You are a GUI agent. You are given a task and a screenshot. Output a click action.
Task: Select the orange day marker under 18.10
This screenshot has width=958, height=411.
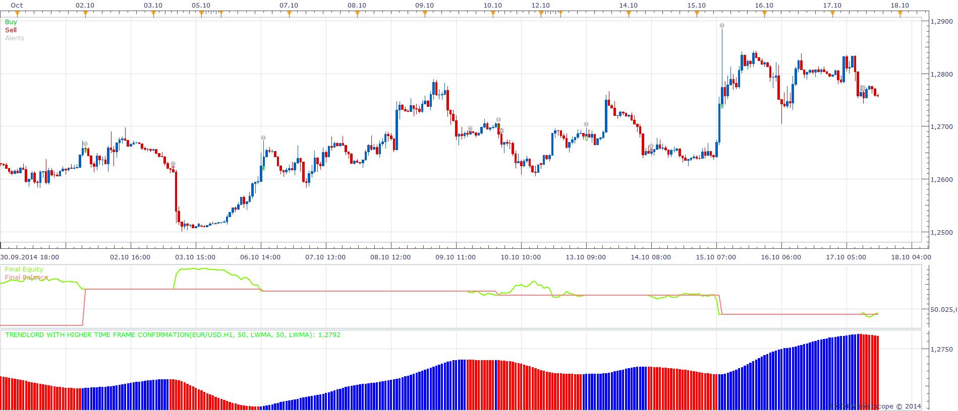900,14
